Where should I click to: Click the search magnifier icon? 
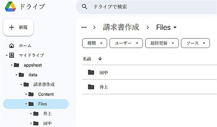[x=84, y=7]
